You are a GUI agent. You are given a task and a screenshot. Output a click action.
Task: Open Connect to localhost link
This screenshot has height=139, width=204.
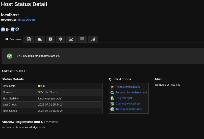[x=128, y=103]
